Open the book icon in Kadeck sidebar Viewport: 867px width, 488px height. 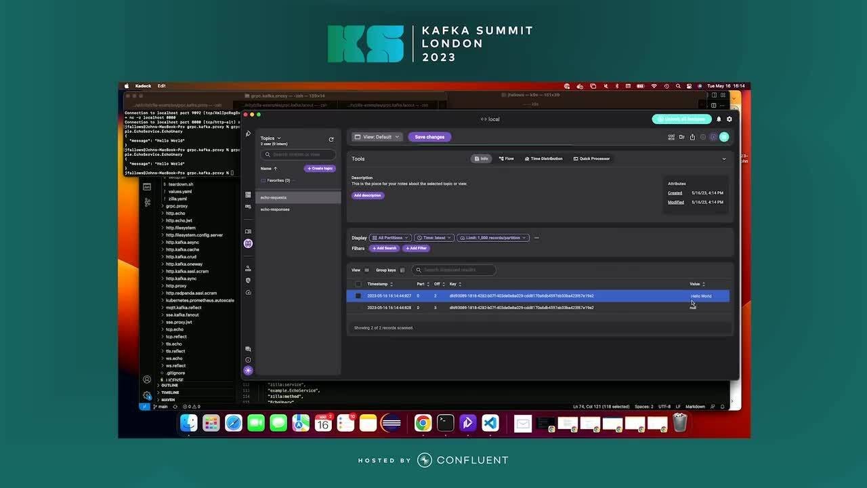point(248,232)
